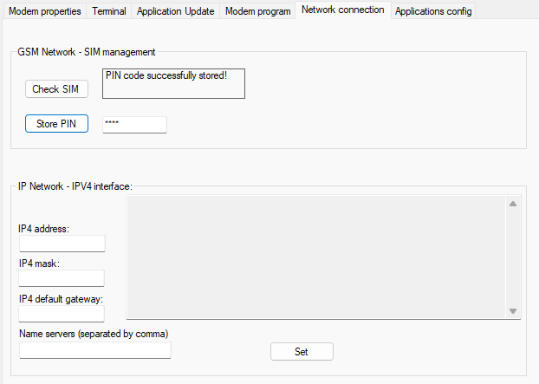Switch to the Modem properties tab
Screen dimensions: 539x384
[45, 11]
